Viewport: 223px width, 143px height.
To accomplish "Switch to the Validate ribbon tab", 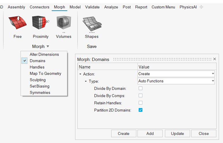I will 92,7.
